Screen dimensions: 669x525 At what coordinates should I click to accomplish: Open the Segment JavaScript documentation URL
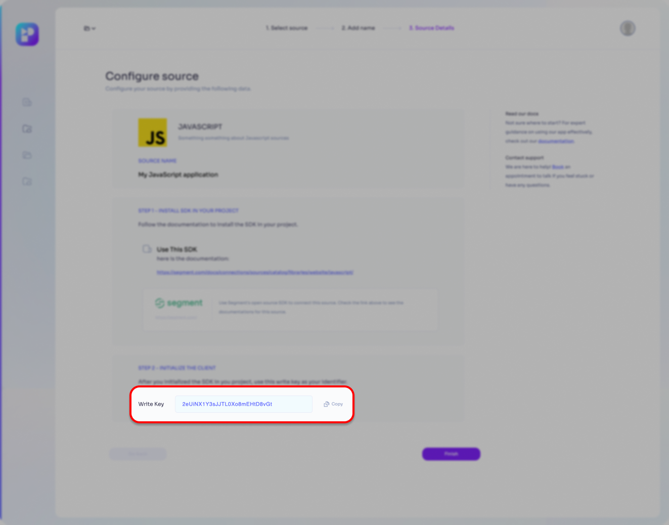[x=255, y=272]
